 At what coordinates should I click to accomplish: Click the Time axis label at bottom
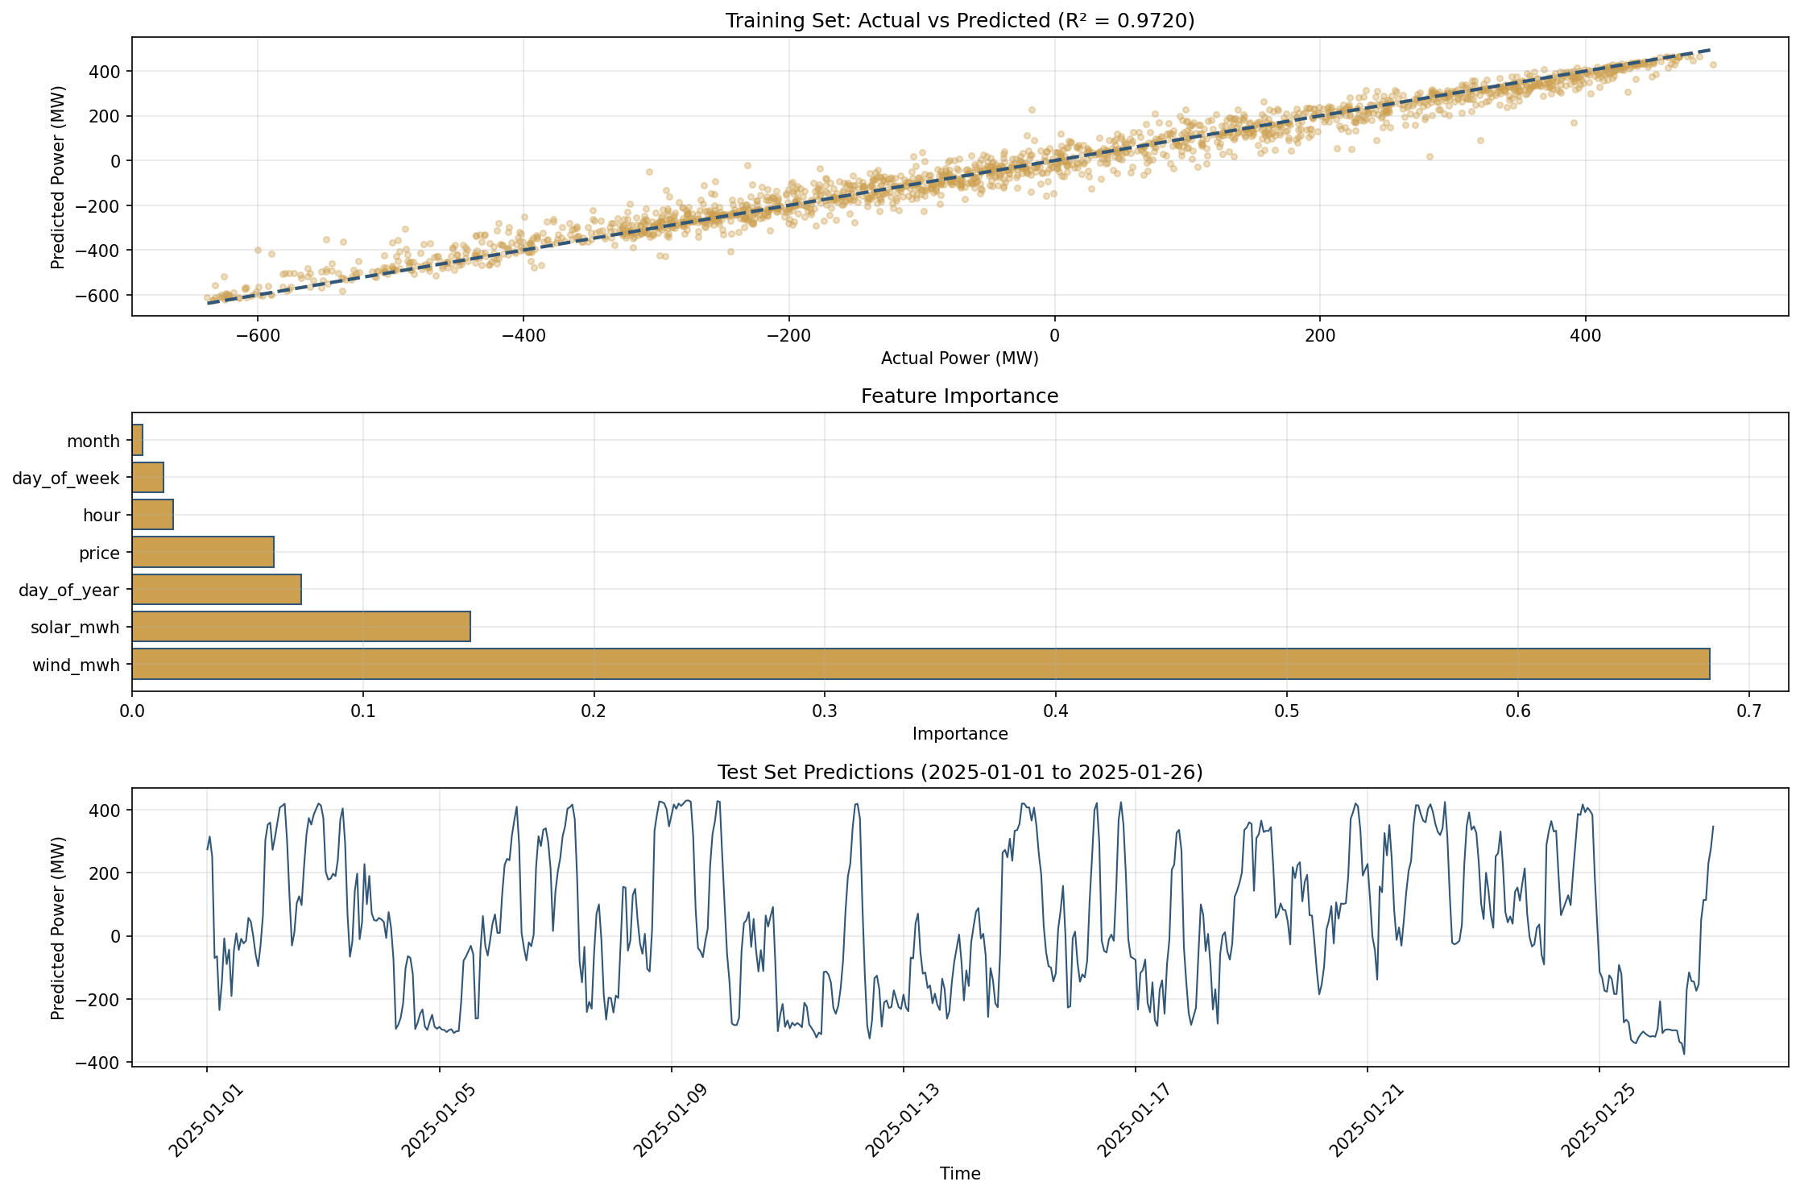coord(959,1174)
